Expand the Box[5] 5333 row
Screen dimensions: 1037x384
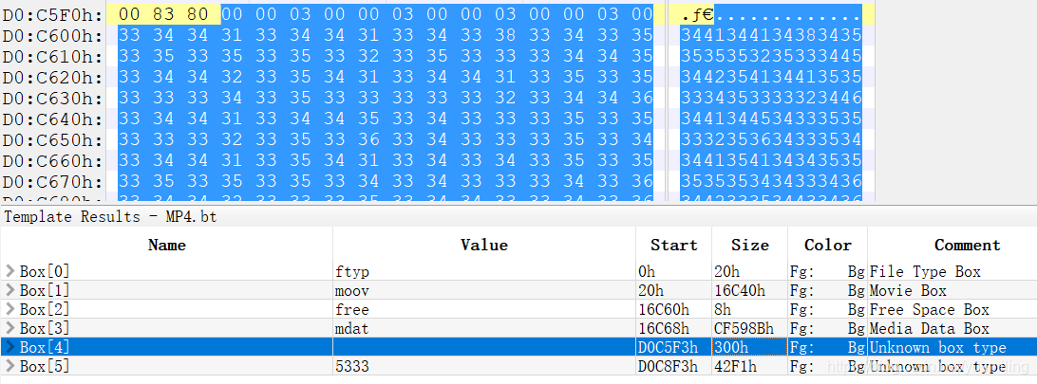point(9,366)
